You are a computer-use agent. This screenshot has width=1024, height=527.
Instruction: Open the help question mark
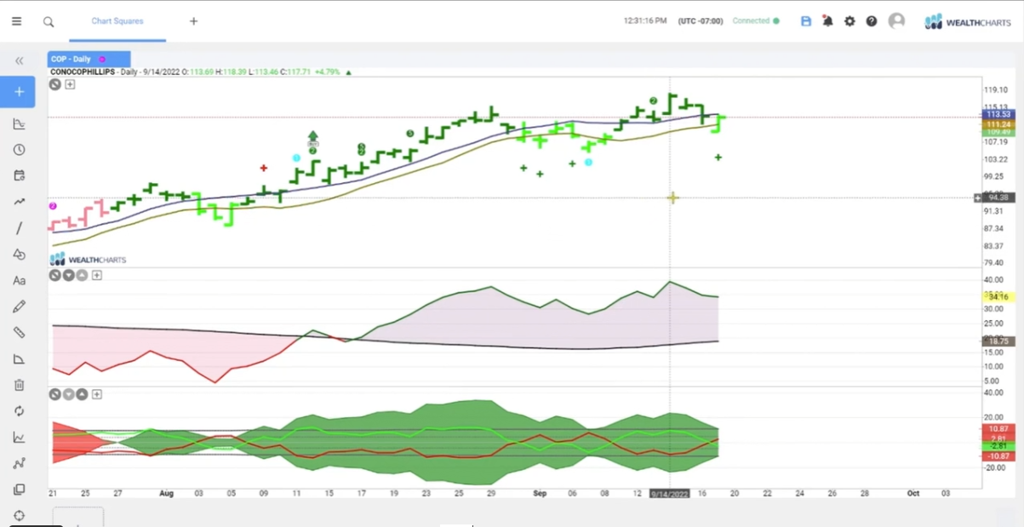872,21
